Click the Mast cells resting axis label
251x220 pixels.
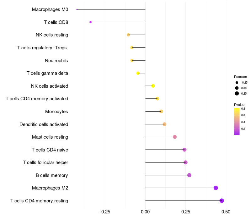(50, 137)
